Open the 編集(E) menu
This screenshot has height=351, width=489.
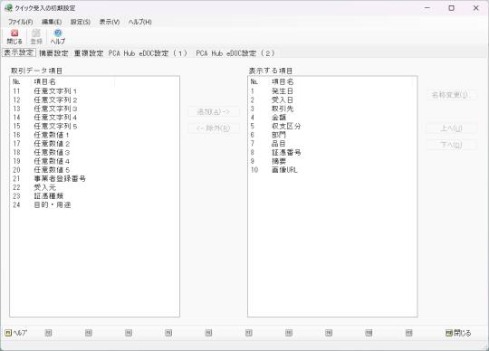point(52,22)
